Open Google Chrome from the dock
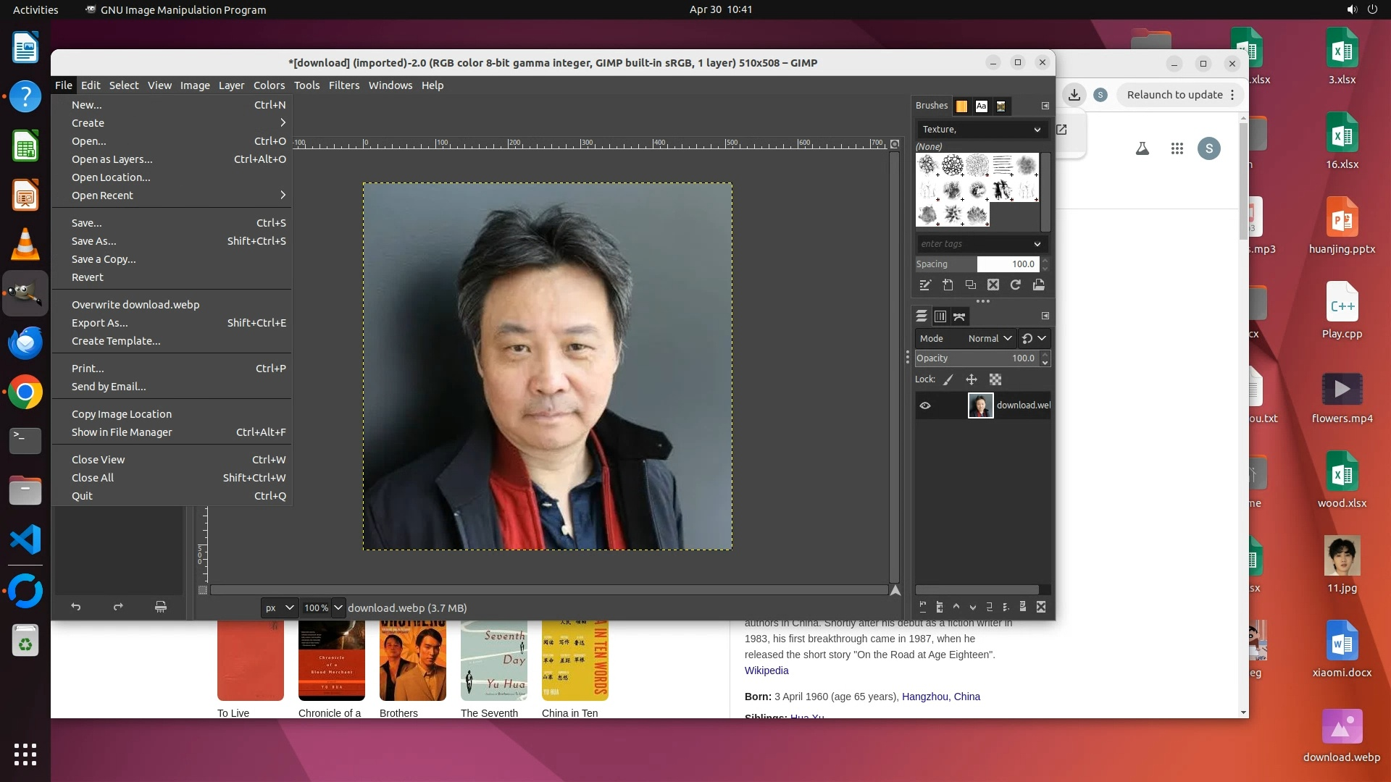 point(25,392)
